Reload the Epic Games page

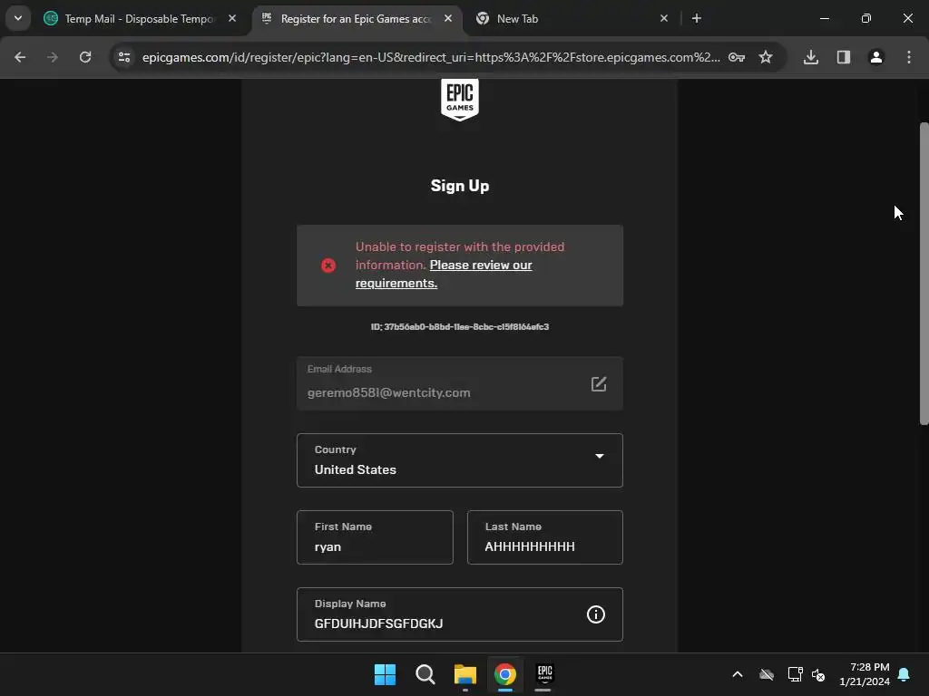tap(85, 57)
